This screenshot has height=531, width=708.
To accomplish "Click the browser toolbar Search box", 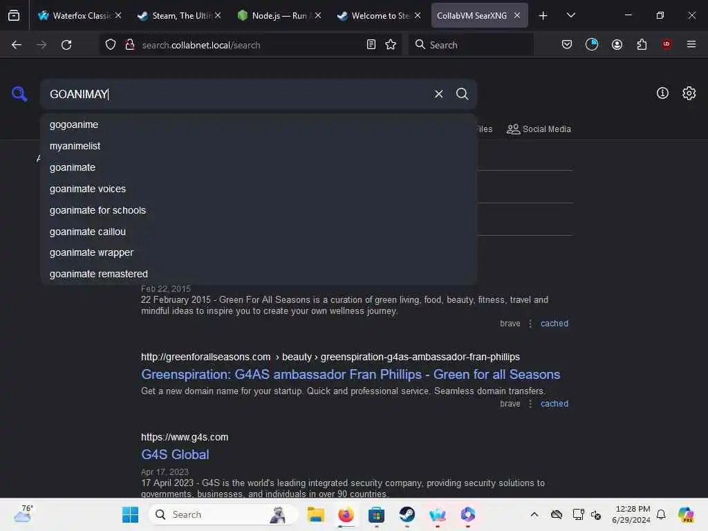I will (x=471, y=45).
